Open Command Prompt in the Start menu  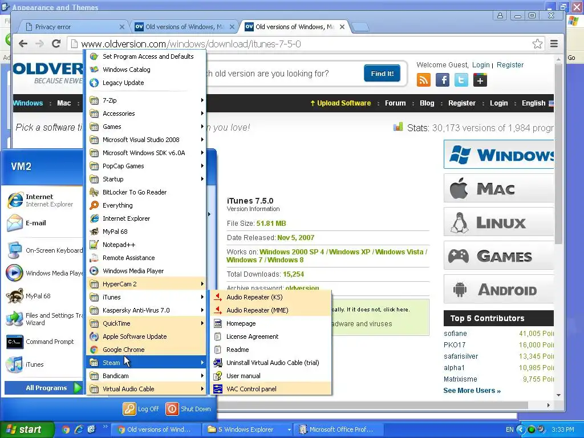point(43,342)
